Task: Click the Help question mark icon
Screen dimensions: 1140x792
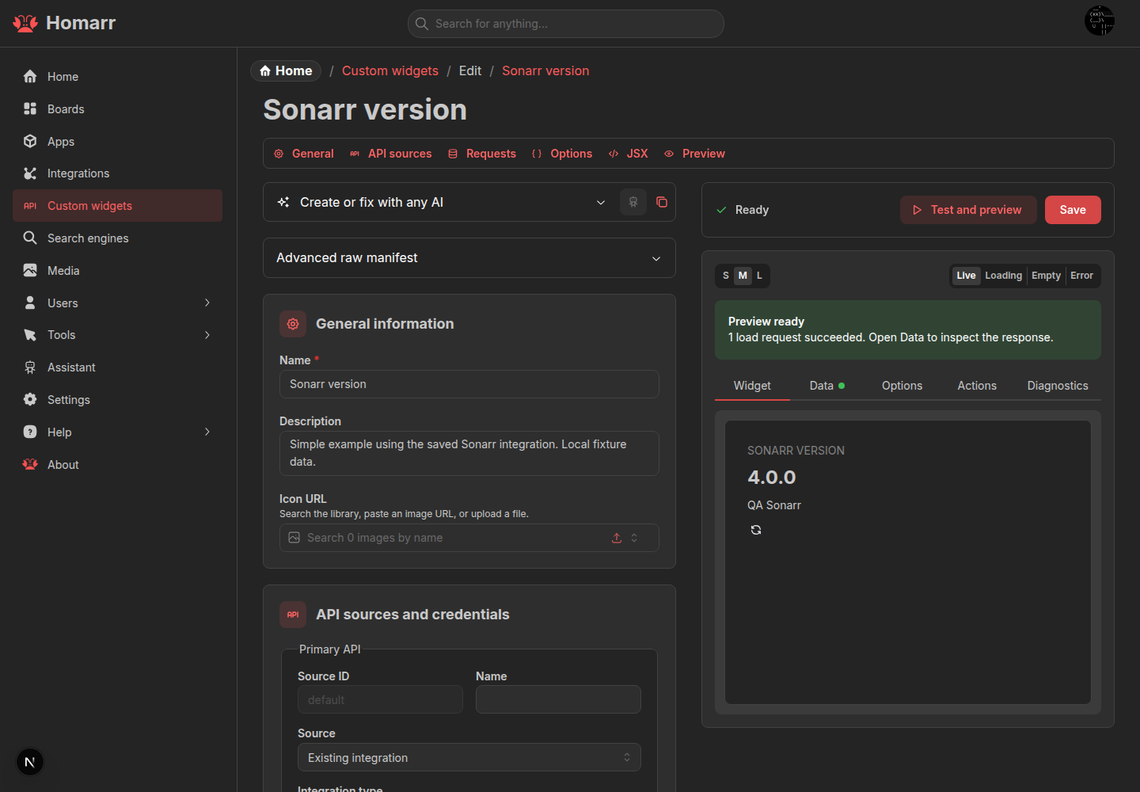Action: (x=30, y=432)
